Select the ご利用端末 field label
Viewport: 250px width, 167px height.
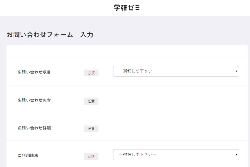pyautogui.click(x=28, y=156)
